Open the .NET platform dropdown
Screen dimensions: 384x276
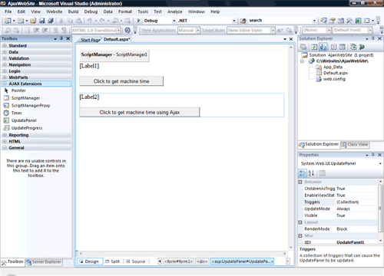(x=234, y=21)
